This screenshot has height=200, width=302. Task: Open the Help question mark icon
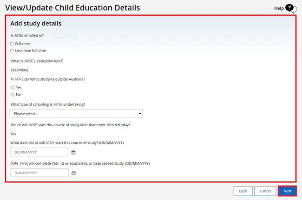pos(290,8)
